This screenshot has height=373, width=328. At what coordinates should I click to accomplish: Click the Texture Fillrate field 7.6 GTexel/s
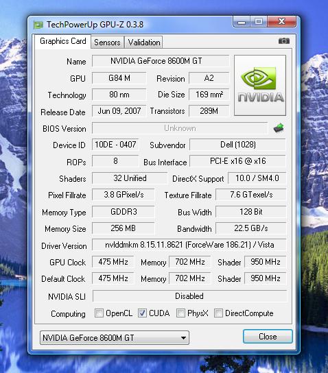[x=251, y=195]
